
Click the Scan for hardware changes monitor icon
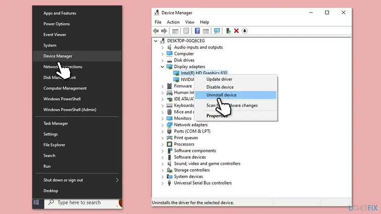[217, 31]
